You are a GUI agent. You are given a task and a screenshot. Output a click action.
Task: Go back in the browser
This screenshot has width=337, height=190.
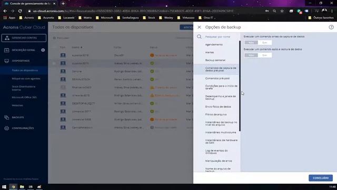[x=5, y=11]
